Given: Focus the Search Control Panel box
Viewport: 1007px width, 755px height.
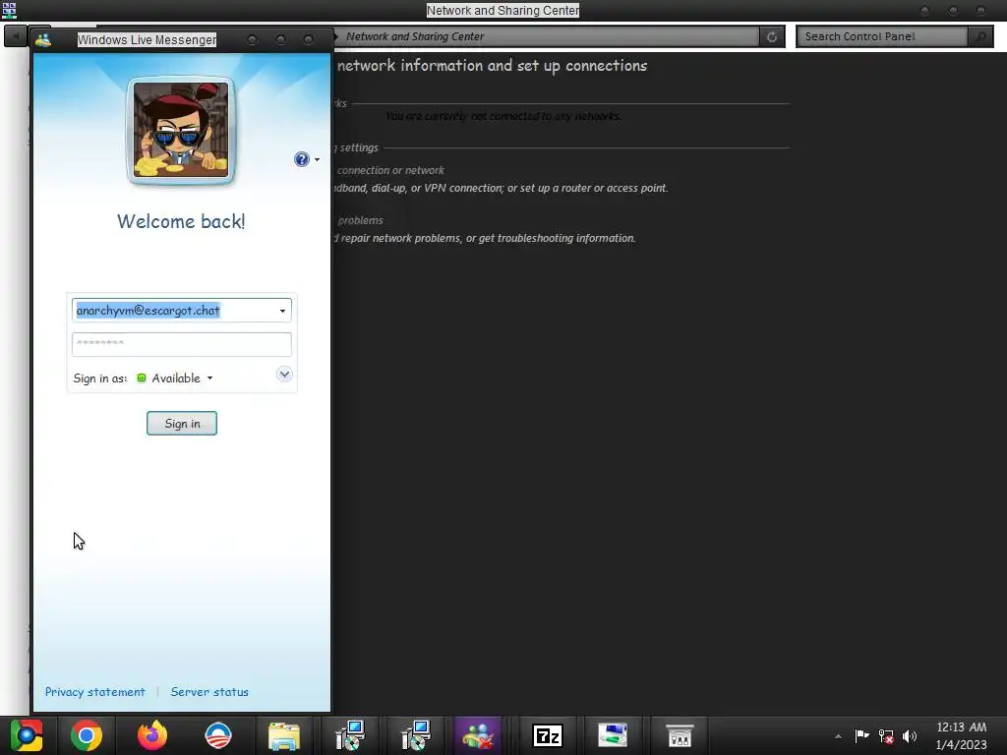Looking at the screenshot, I should pos(882,36).
